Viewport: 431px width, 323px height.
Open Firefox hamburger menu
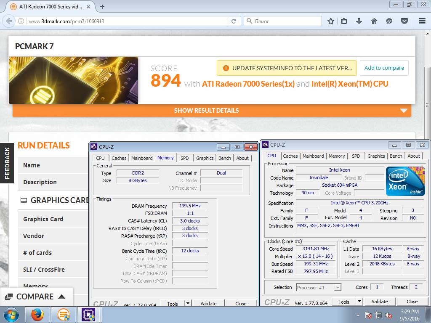tap(422, 21)
